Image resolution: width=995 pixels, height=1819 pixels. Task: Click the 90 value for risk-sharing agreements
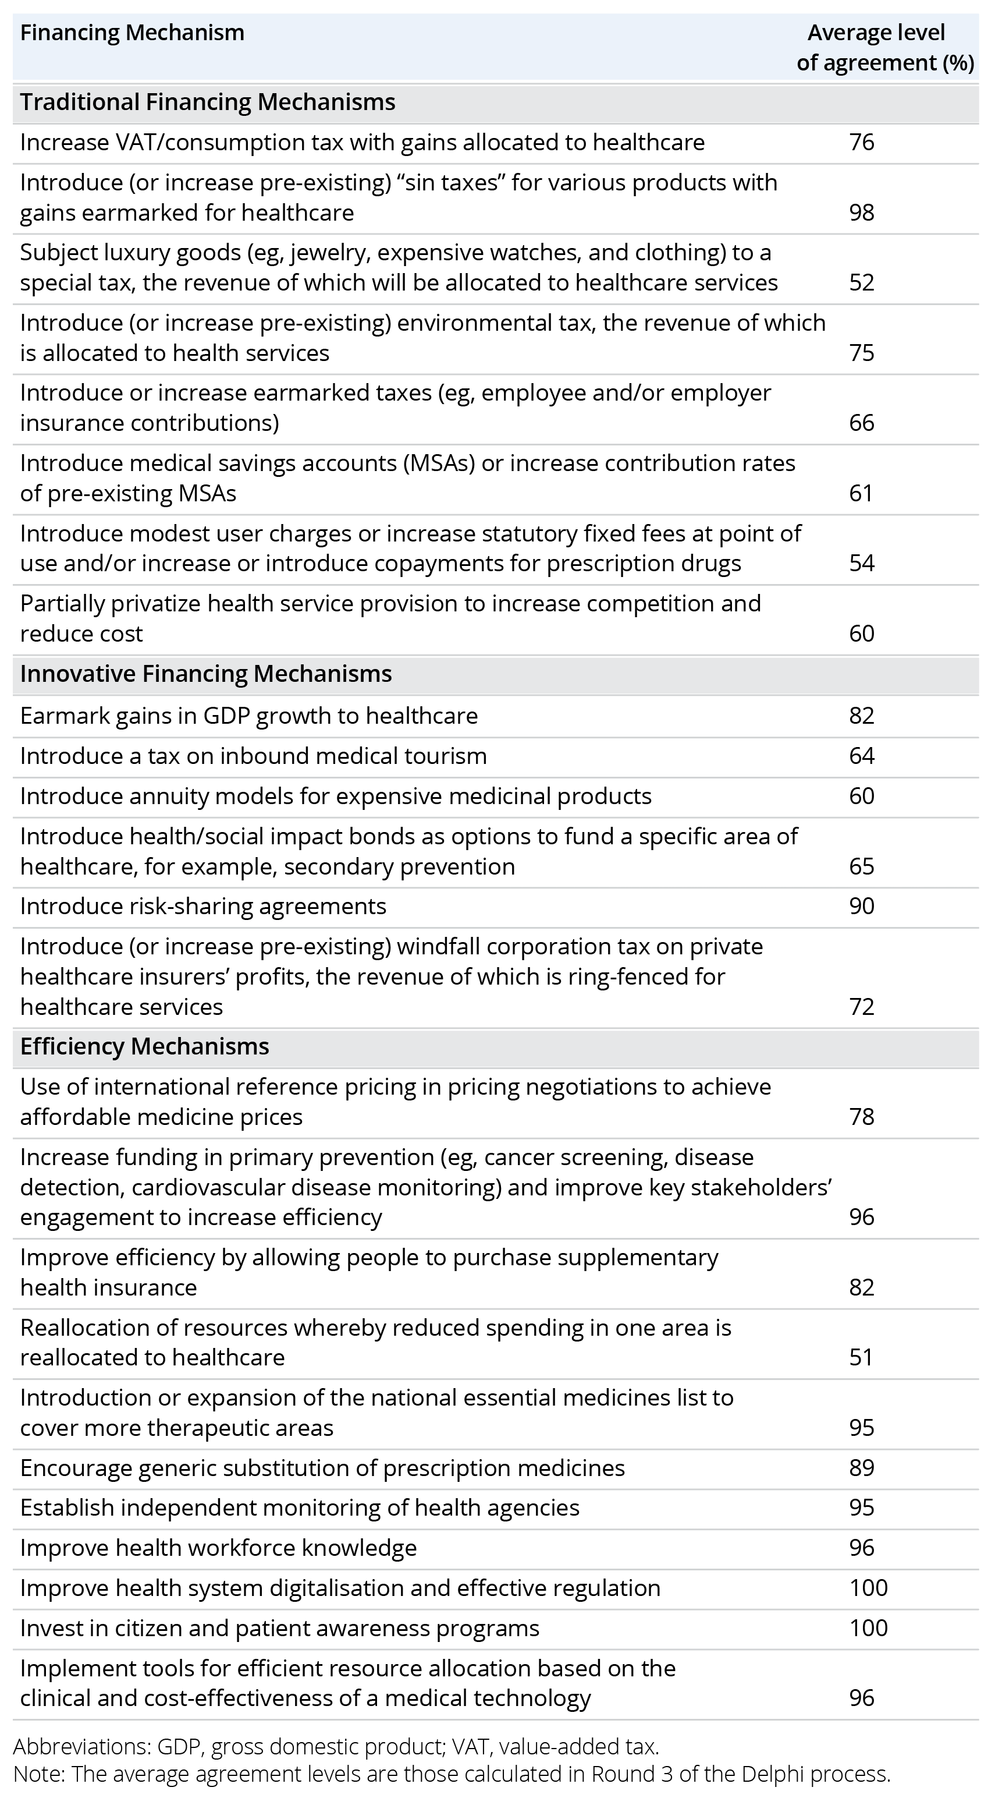(862, 907)
